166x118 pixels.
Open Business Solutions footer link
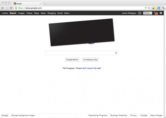click(x=119, y=116)
